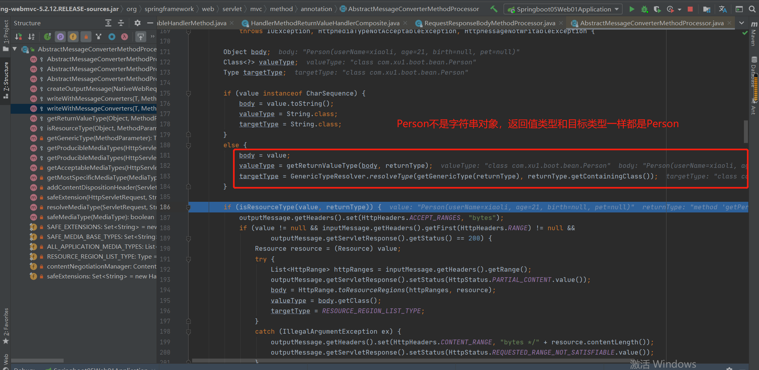Run the Springboot05Web01Application configuration
This screenshot has height=370, width=759.
[x=632, y=9]
